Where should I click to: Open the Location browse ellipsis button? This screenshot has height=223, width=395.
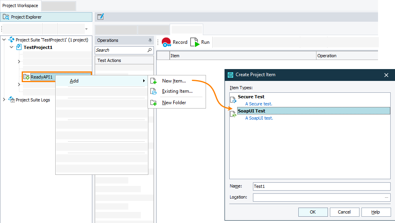point(386,197)
